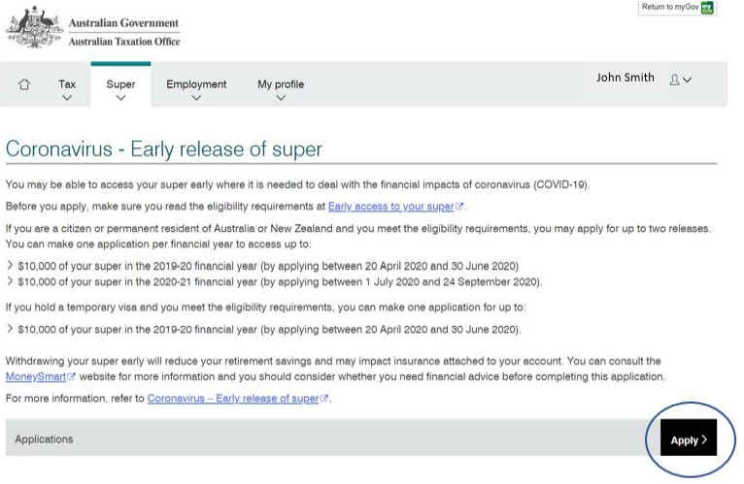Click the myGov logo icon

[x=707, y=8]
